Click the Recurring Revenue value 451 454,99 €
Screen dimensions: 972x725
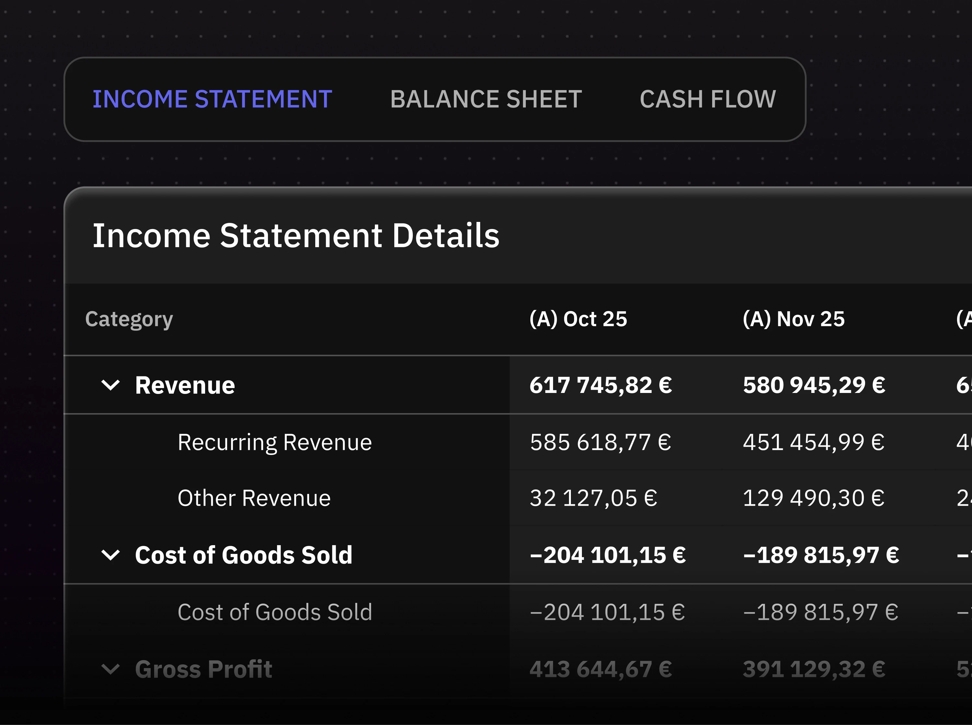pyautogui.click(x=814, y=443)
